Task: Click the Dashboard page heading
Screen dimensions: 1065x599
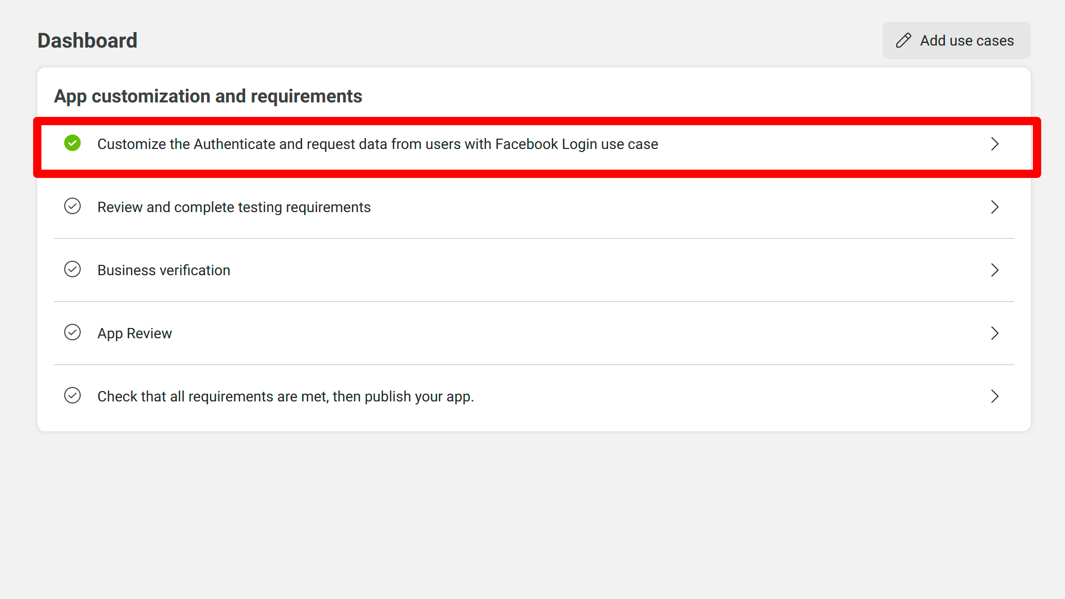Action: 87,40
